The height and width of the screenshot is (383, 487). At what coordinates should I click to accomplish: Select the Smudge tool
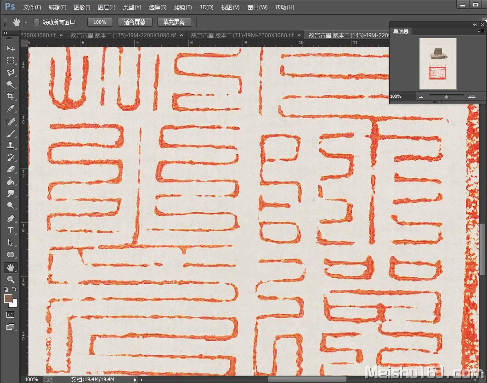(11, 193)
